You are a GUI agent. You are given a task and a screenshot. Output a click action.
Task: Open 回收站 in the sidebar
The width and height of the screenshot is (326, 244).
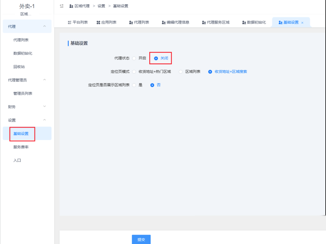pos(19,67)
